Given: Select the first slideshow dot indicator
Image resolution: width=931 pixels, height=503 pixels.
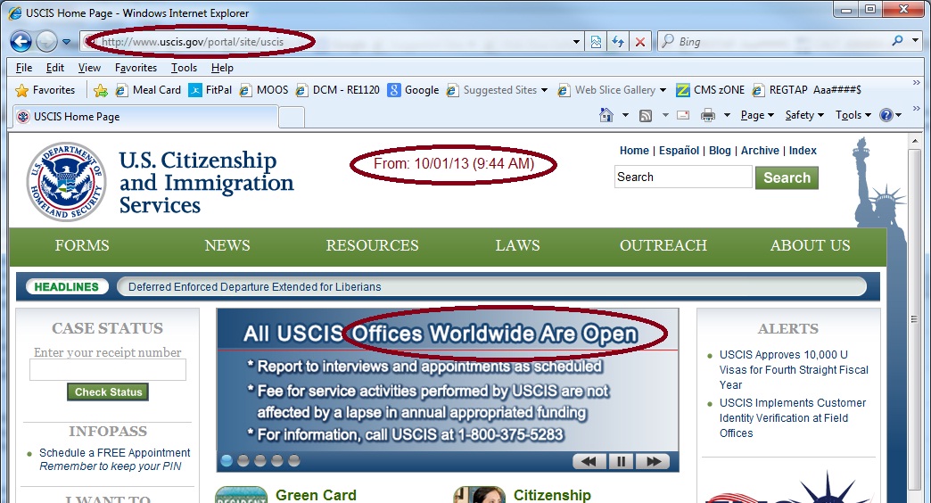Looking at the screenshot, I should click(x=227, y=460).
